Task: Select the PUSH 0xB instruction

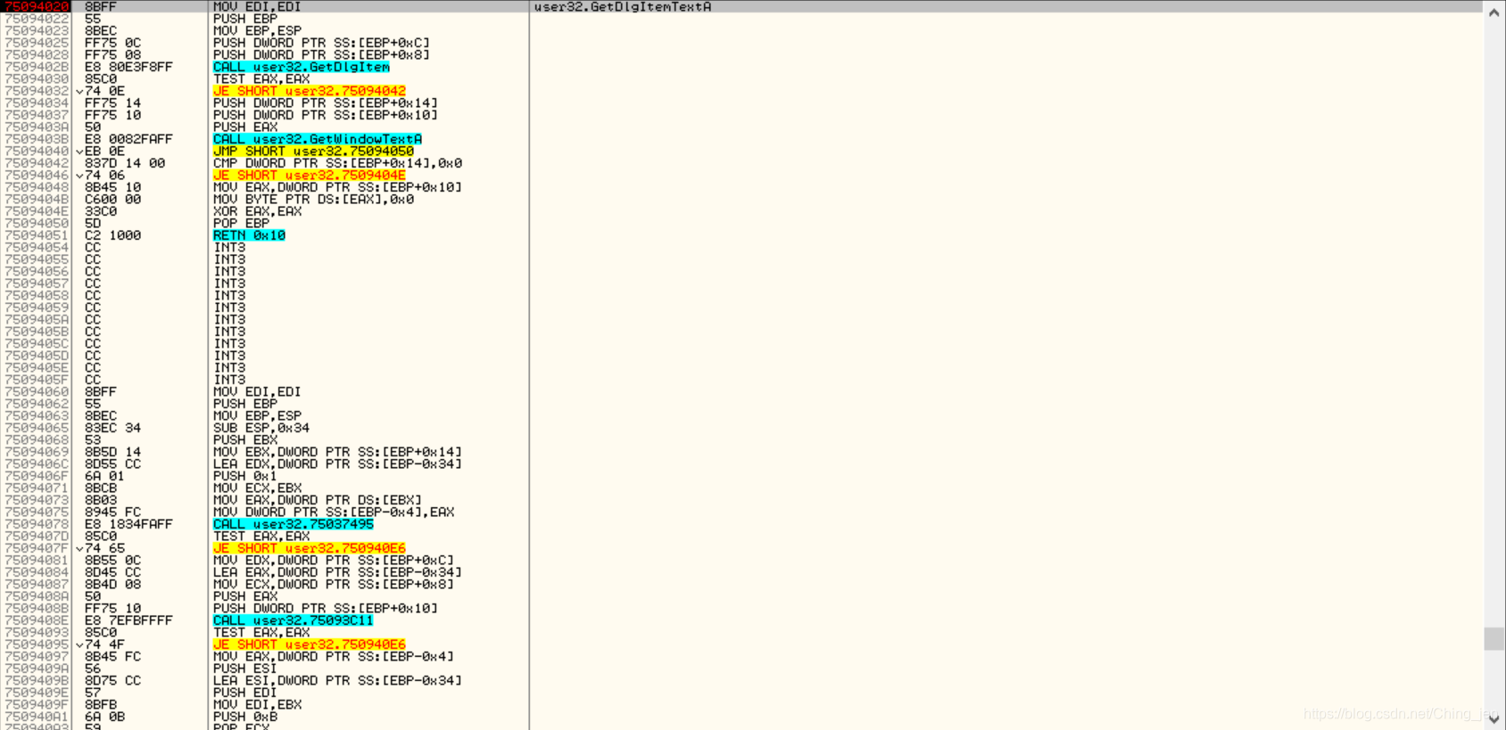Action: (245, 717)
